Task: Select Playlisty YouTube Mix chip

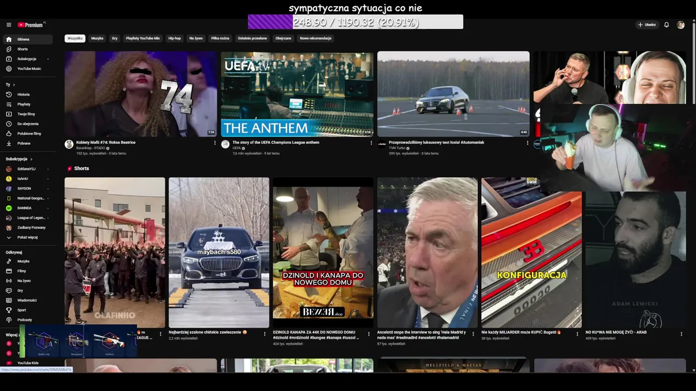Action: 143,39
